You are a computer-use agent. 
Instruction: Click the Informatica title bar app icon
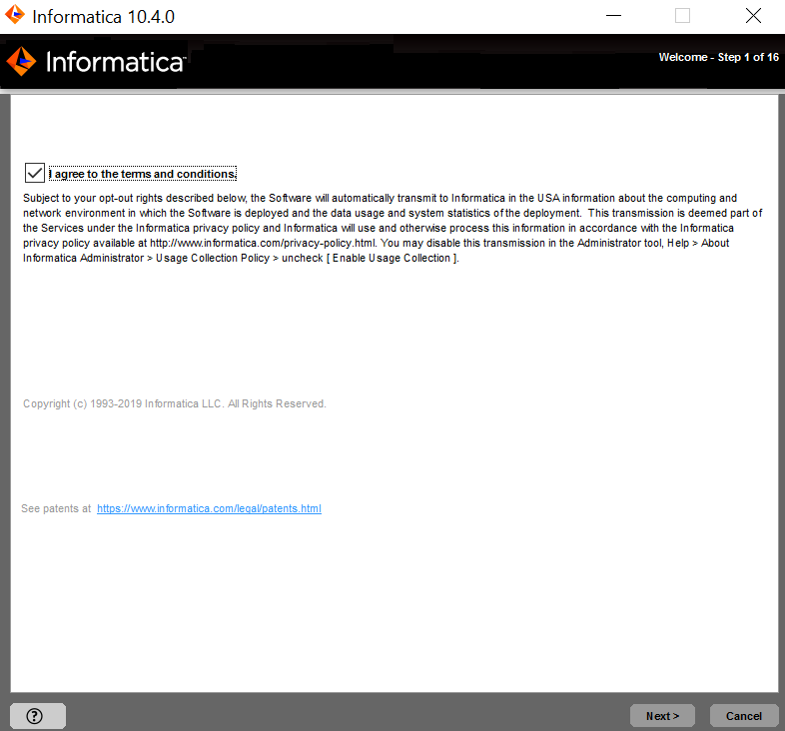coord(15,15)
